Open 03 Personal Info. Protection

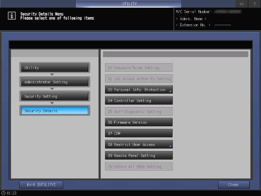139,89
